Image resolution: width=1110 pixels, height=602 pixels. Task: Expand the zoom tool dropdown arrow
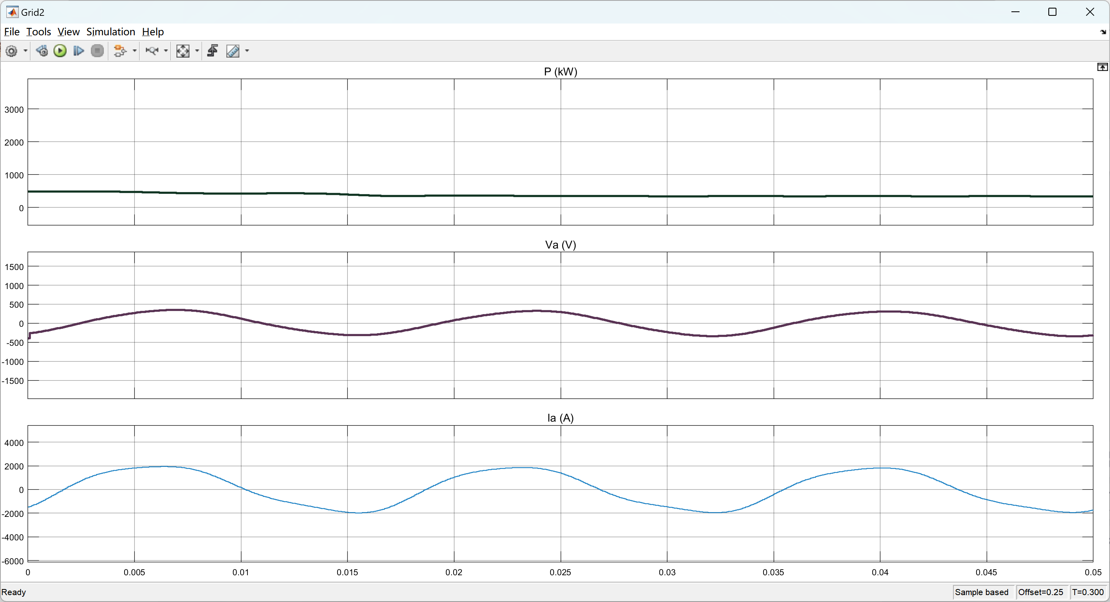pos(166,51)
